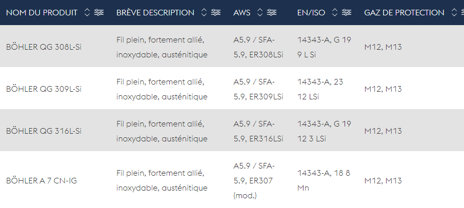Open the BÖHLER QG 308L-Si product
The height and width of the screenshot is (208, 464).
[x=44, y=47]
